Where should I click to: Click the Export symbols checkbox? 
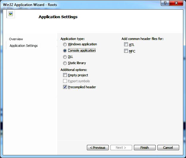point(65,81)
